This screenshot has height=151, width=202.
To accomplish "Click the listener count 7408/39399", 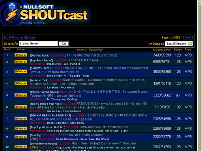I will click(162, 55).
